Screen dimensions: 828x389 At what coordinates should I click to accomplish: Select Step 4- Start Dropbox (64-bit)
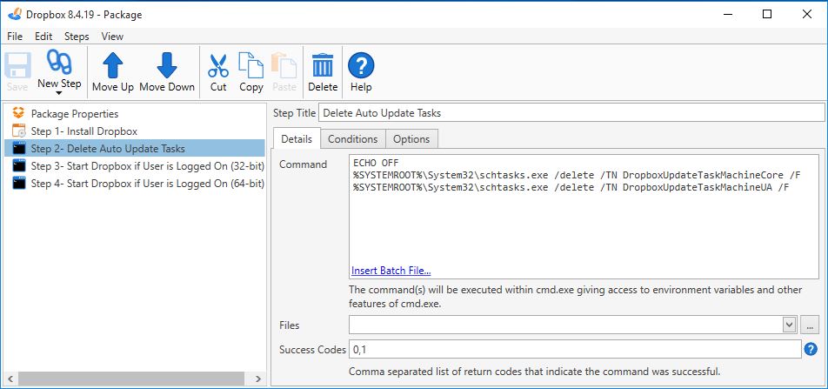147,184
